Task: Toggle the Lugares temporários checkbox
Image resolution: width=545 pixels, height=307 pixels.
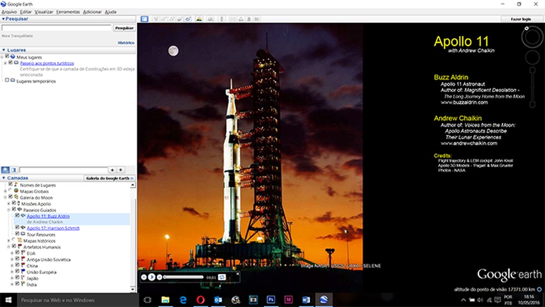Action: 7,80
